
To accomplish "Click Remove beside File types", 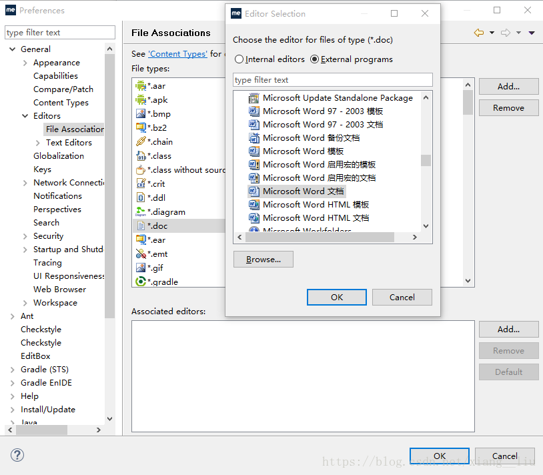I will point(509,108).
